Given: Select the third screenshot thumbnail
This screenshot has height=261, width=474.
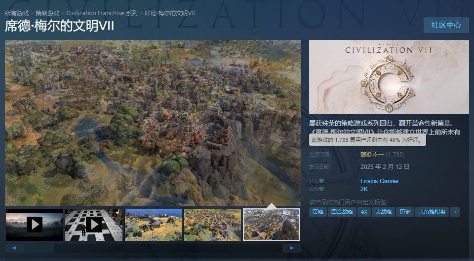Looking at the screenshot, I should pyautogui.click(x=153, y=225).
